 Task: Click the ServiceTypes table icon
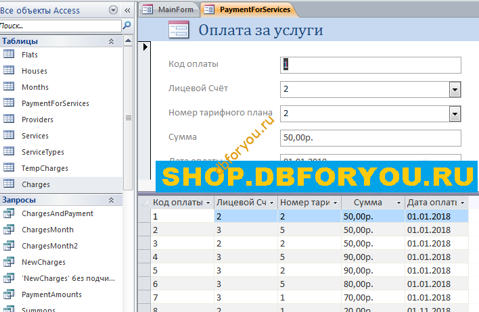point(9,151)
